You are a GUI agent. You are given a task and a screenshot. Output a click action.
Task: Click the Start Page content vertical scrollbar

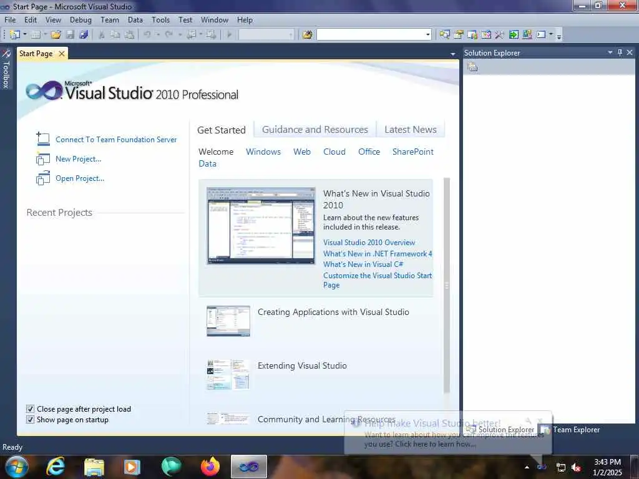point(447,285)
